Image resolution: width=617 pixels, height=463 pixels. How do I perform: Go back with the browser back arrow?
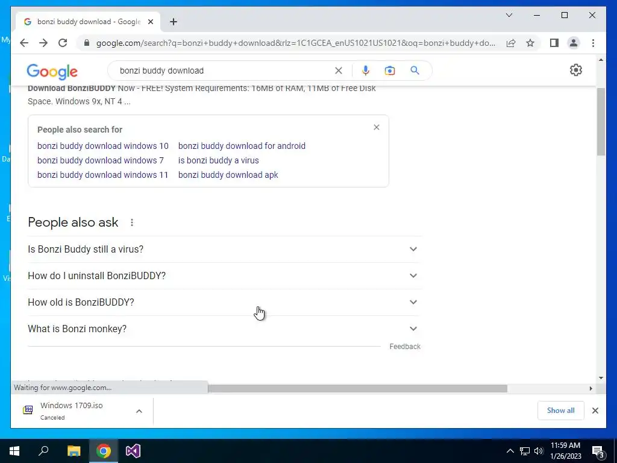24,43
